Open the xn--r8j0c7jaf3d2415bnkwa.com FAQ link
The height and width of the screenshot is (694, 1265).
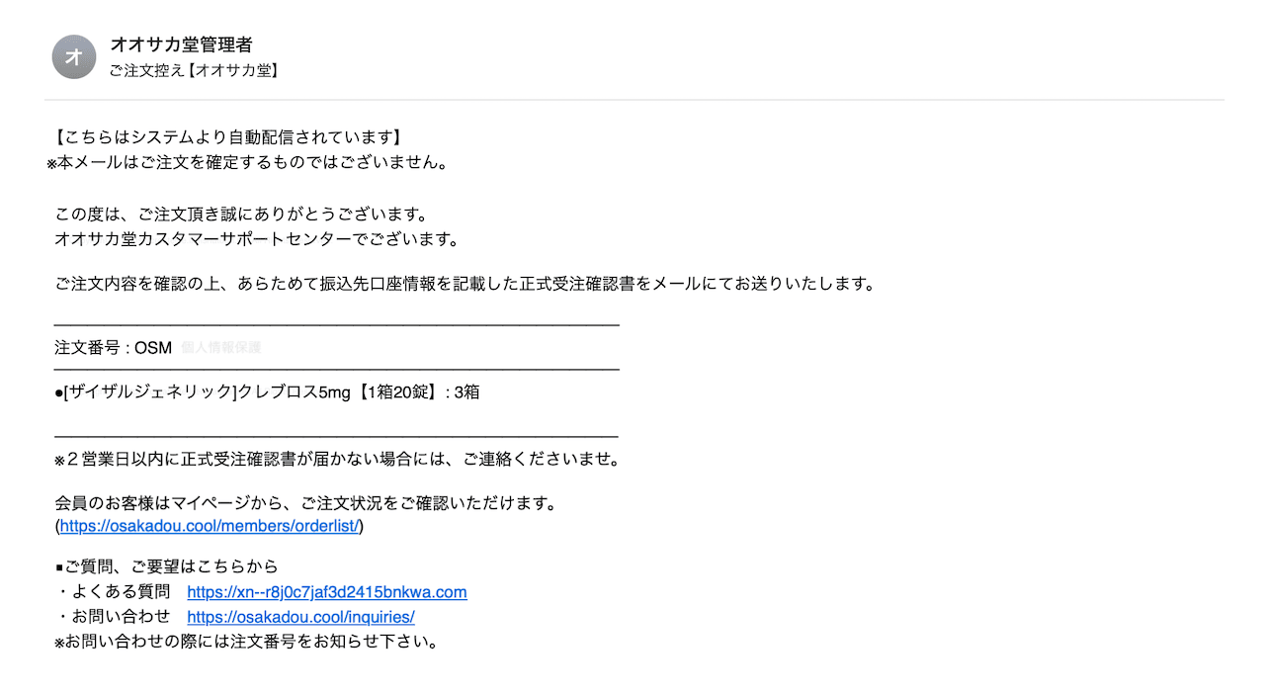click(326, 592)
